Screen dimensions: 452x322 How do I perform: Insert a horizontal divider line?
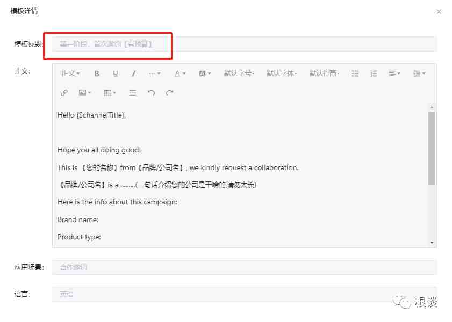133,93
